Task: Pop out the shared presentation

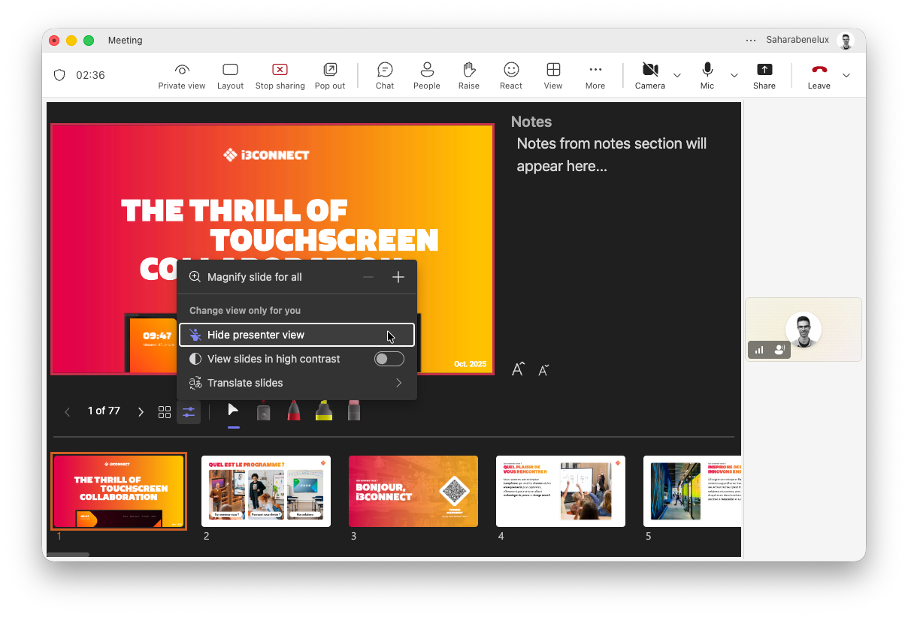Action: pyautogui.click(x=330, y=75)
